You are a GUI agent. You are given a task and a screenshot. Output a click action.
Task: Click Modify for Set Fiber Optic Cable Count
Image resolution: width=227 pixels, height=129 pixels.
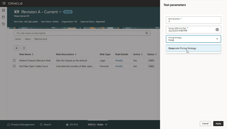[119, 66]
